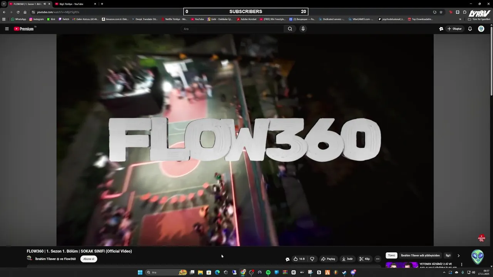
Task: Open the Twitch bookmark
Action: (64, 19)
